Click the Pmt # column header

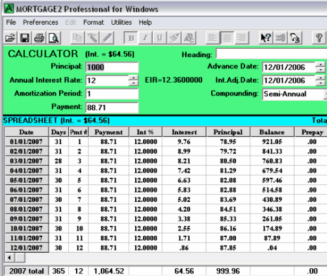tap(79, 132)
